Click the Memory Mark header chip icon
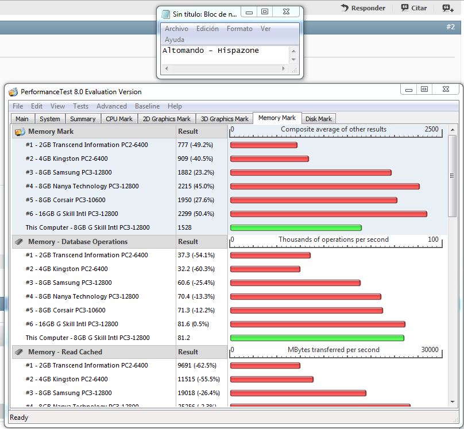The width and height of the screenshot is (464, 429). (x=20, y=132)
